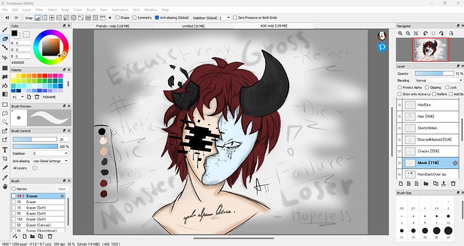Select the Eyedropper tool
Screen dimensions: 464x246
(5, 177)
